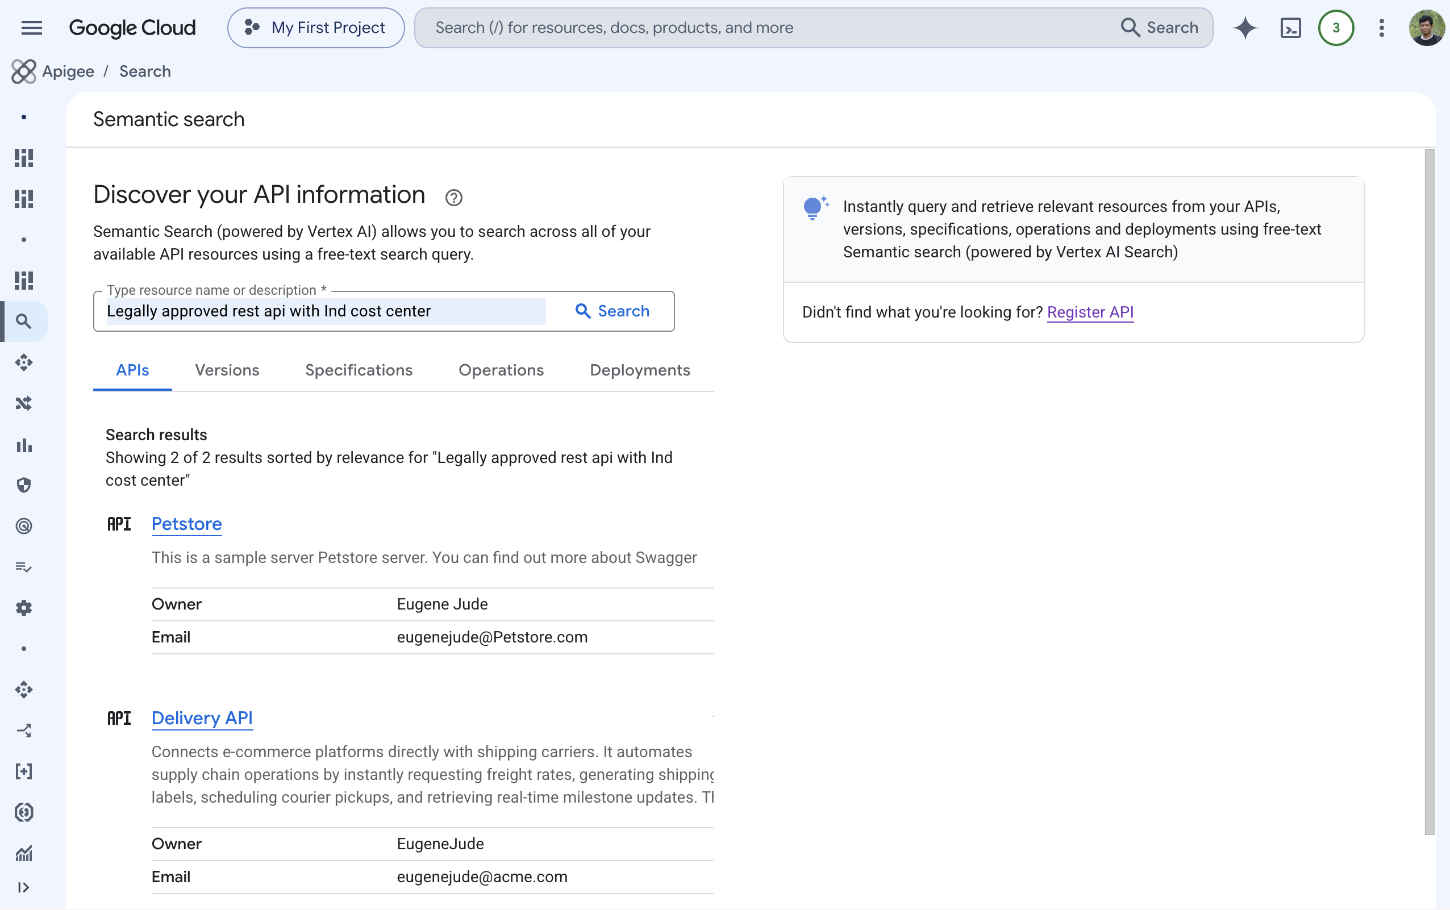This screenshot has width=1450, height=910.
Task: Expand the left sidebar with the arrow toggle
Action: [23, 887]
